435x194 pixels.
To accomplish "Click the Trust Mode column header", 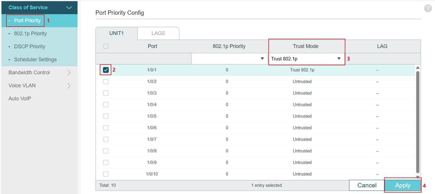I will click(x=306, y=46).
